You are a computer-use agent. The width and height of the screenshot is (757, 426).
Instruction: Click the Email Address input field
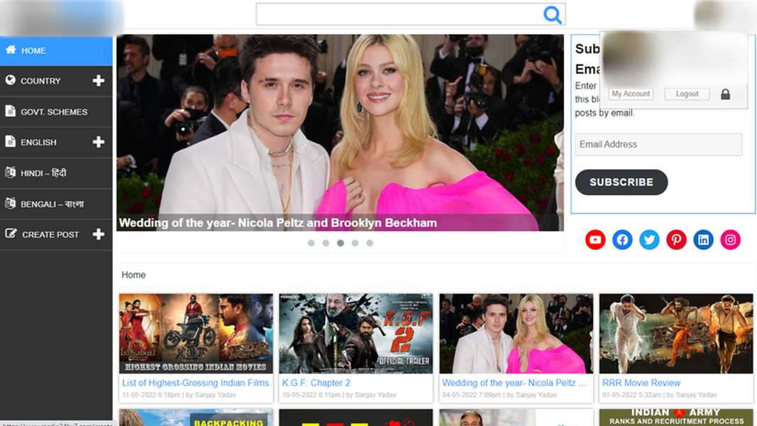pos(658,144)
